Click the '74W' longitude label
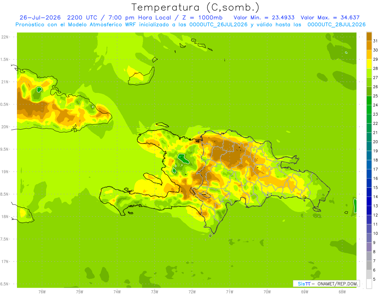The height and width of the screenshot is (296, 384). tap(117, 292)
